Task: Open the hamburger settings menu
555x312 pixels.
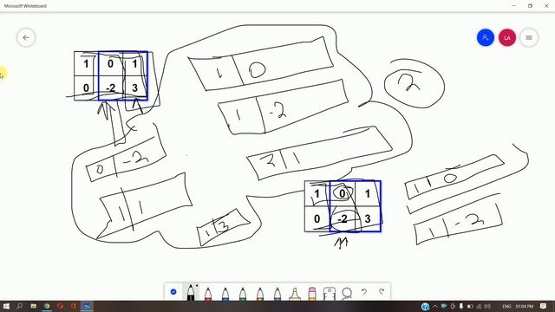Action: coord(529,37)
